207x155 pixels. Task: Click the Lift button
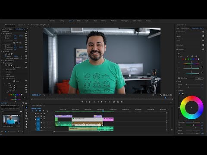coord(114,102)
